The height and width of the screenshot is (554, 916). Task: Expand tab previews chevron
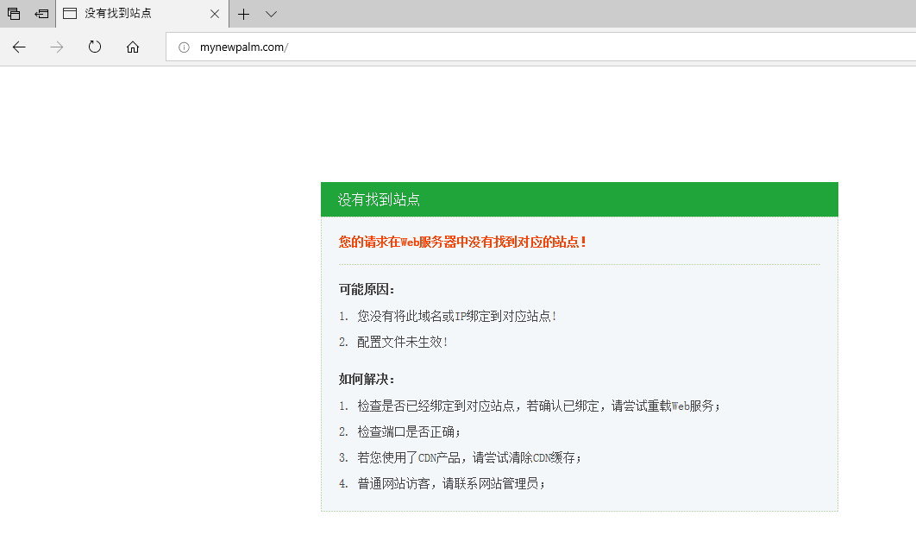271,14
